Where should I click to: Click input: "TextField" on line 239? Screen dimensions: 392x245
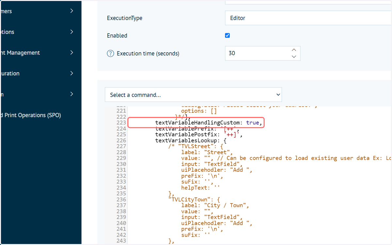point(212,217)
